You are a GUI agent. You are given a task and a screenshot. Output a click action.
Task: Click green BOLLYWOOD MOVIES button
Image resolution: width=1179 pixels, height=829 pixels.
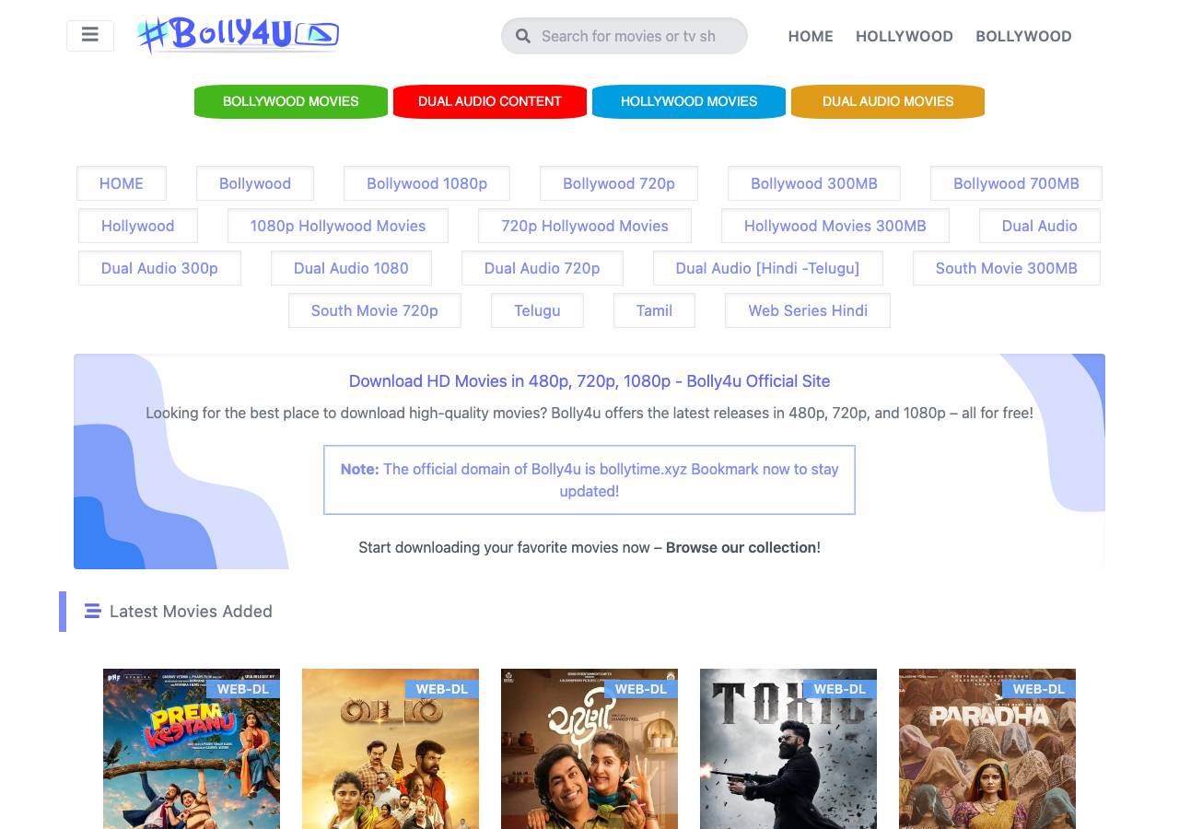(291, 101)
